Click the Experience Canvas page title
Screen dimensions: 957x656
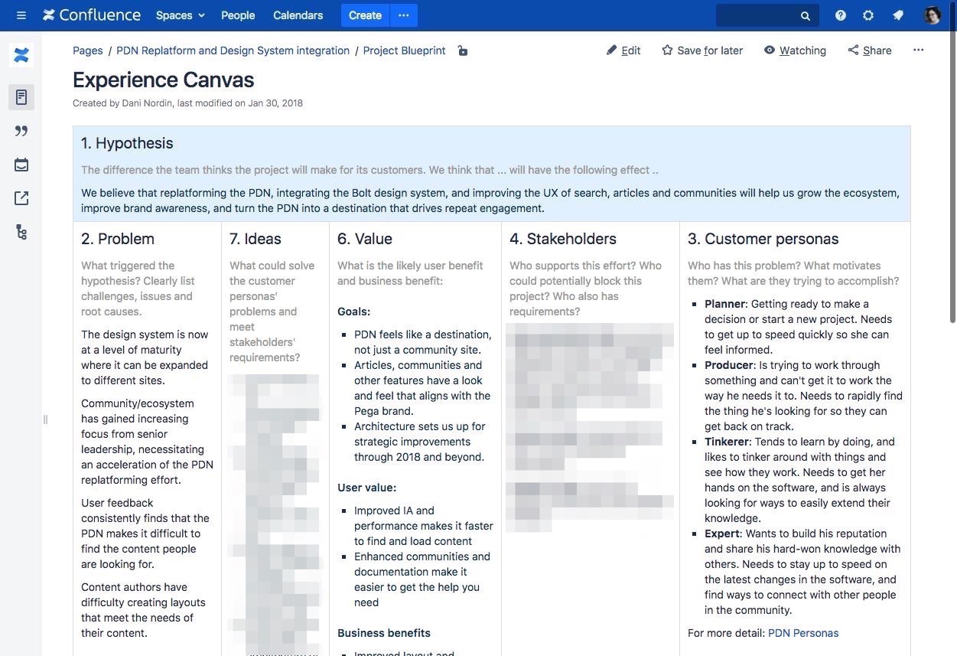pos(163,80)
